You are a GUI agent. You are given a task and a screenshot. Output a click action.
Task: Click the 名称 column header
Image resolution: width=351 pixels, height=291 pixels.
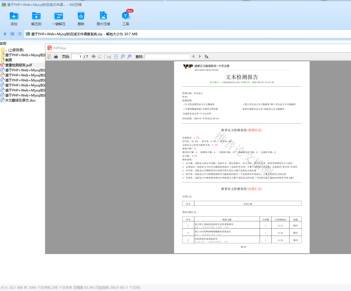(3, 43)
